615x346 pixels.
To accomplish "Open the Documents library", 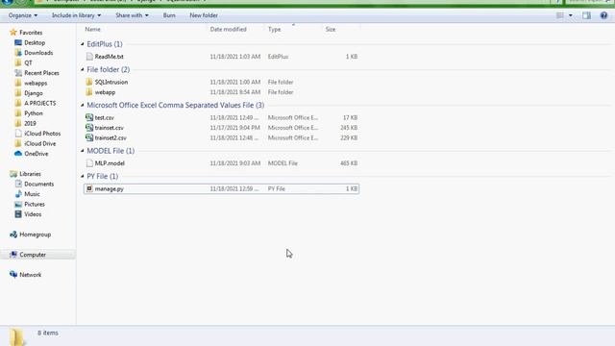I will pyautogui.click(x=38, y=184).
